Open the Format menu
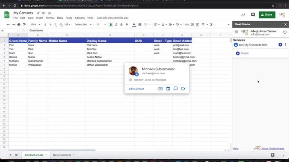Image resolution: width=289 pixels, height=162 pixels. (50, 18)
